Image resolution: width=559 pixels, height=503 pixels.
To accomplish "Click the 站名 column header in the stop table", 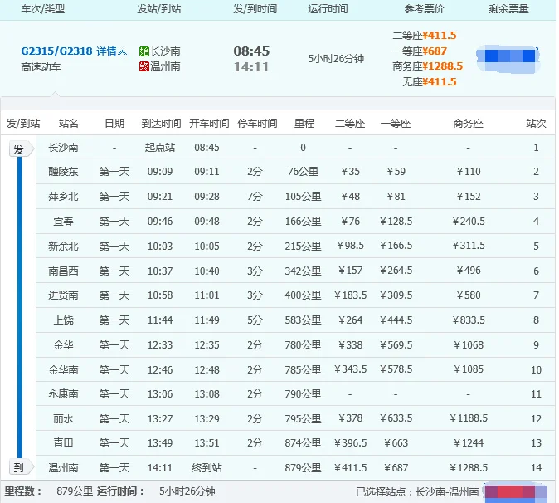I will 69,124.
